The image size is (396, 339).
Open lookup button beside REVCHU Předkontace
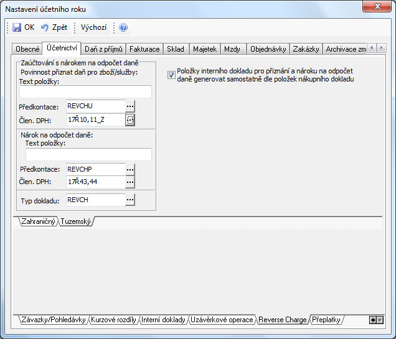(x=130, y=106)
